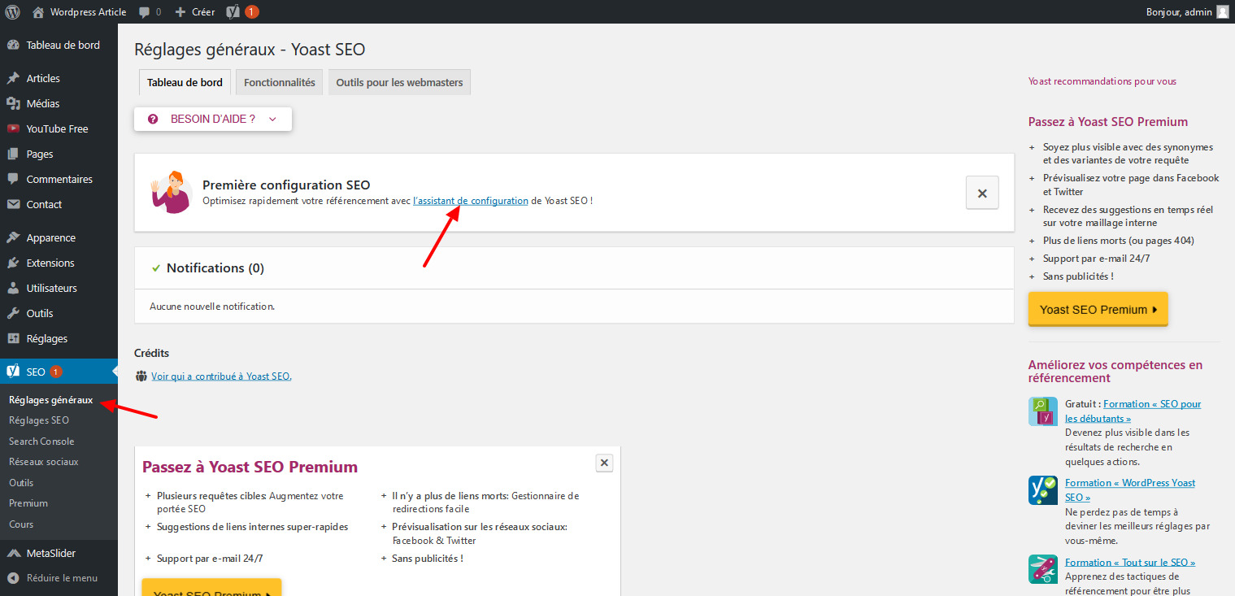Click the help question mark icon
The height and width of the screenshot is (596, 1235).
tap(153, 119)
